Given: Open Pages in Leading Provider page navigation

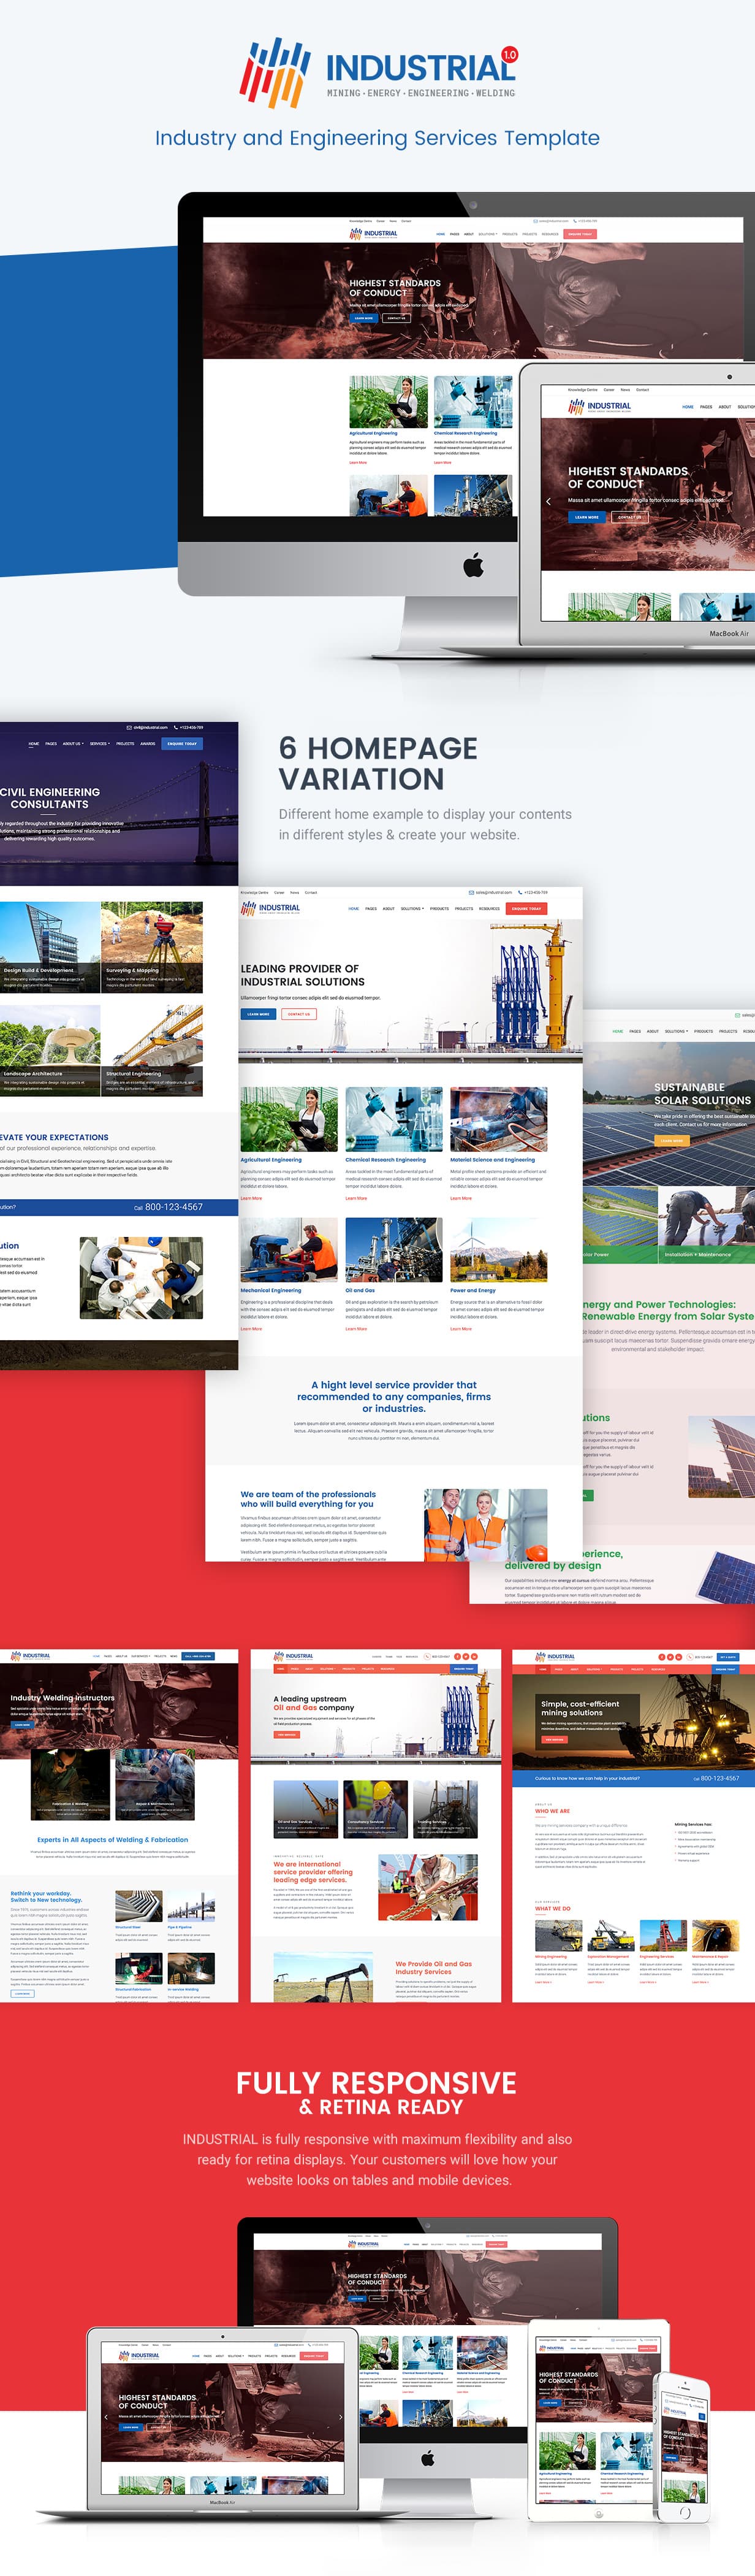Looking at the screenshot, I should click(371, 909).
